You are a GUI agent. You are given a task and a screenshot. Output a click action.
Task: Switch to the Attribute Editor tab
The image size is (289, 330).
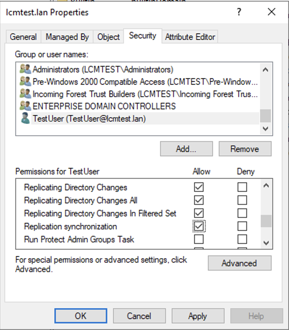(x=190, y=37)
